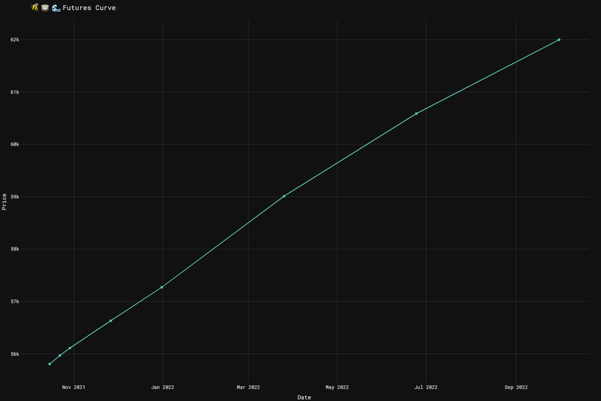Screen dimensions: 601x401
Task: Click the "Price" y-axis label
Action: pos(4,202)
